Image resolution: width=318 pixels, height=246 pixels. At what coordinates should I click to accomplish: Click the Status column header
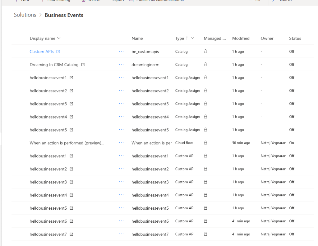point(294,38)
